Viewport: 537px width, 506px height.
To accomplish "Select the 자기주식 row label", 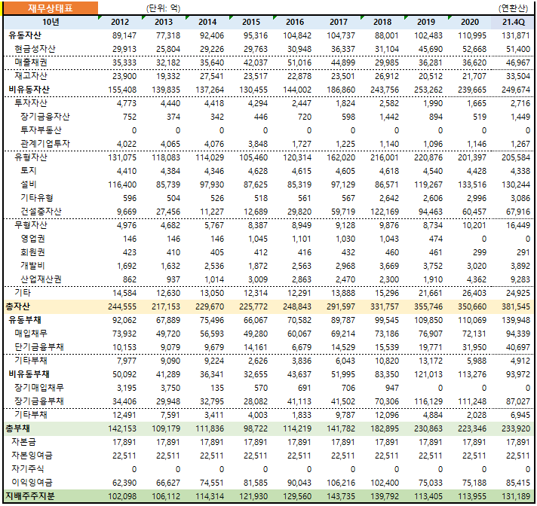I will 28,469.
